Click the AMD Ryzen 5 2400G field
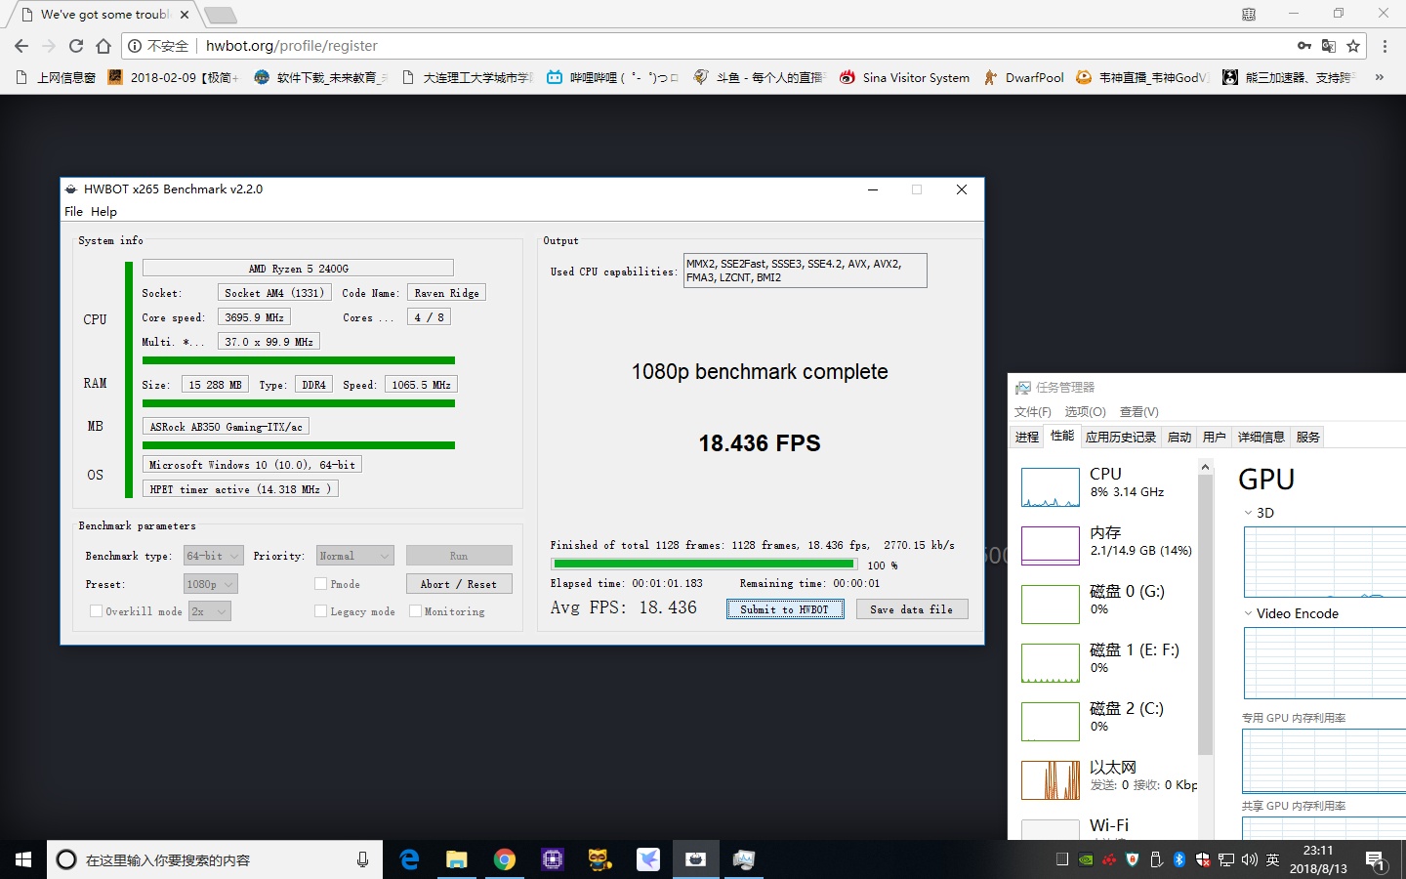Screen dimensions: 1406x879 298,269
